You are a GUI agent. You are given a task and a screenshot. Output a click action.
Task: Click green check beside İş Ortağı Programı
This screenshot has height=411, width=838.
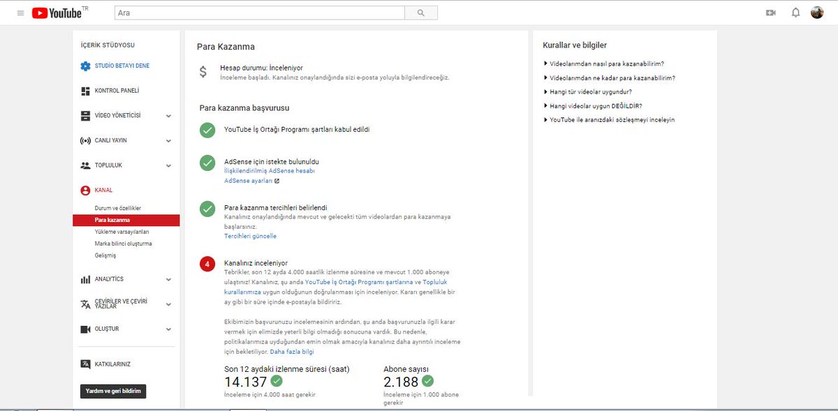click(x=207, y=130)
